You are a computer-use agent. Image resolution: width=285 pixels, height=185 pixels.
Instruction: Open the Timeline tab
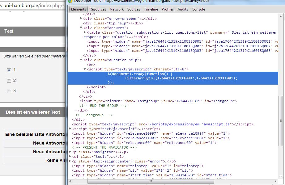click(151, 9)
